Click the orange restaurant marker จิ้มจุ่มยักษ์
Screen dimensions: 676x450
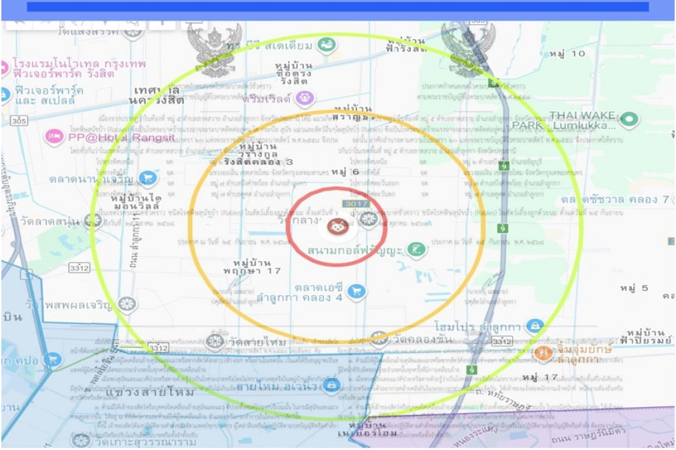[543, 353]
